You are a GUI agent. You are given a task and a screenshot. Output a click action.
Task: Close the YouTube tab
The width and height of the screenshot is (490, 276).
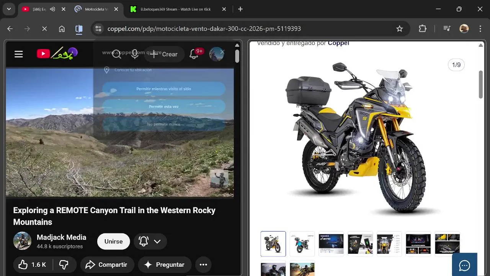(x=64, y=9)
